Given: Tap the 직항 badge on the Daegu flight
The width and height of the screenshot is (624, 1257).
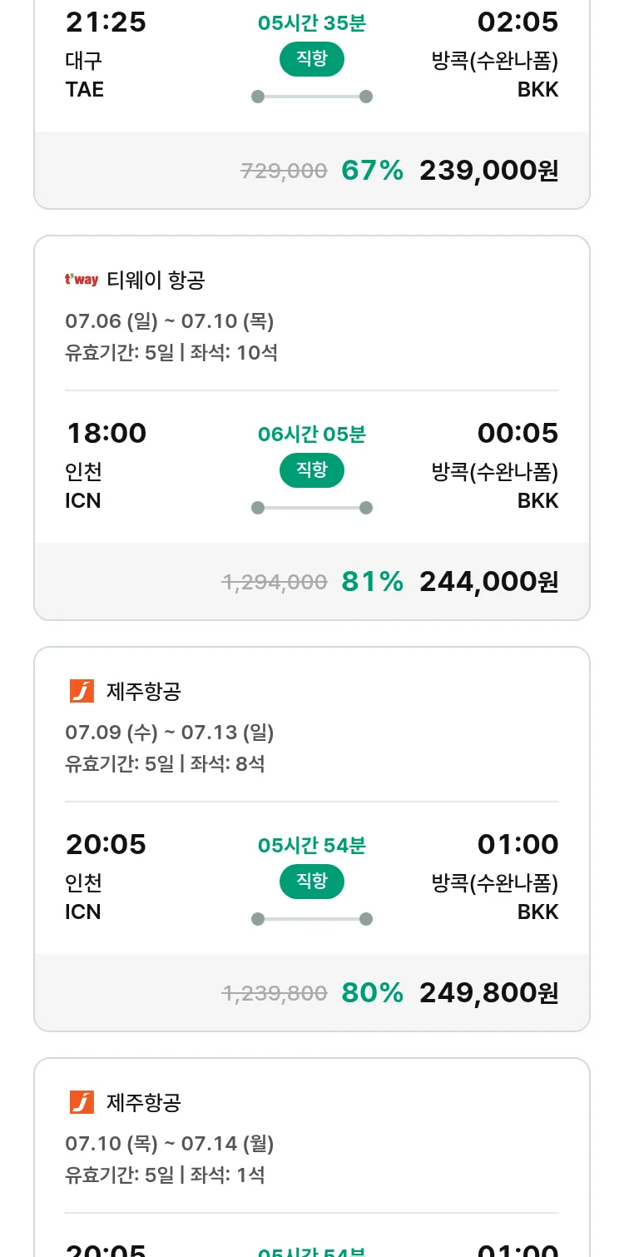Looking at the screenshot, I should (x=311, y=59).
